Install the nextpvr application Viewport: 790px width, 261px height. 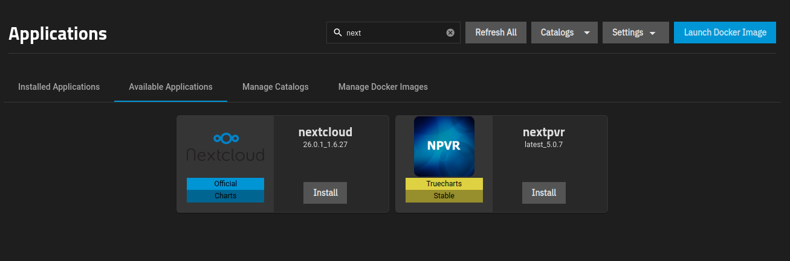(x=544, y=193)
